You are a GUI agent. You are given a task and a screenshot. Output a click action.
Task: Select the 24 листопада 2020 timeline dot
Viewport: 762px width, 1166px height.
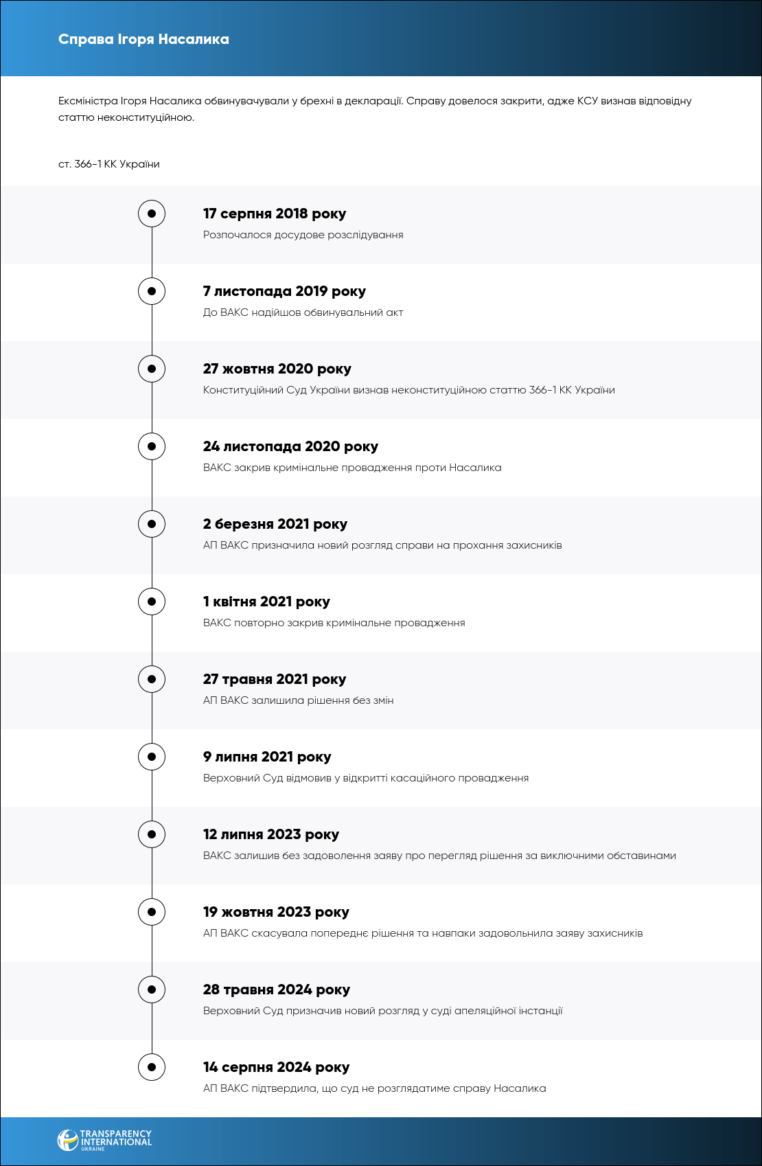[x=152, y=446]
